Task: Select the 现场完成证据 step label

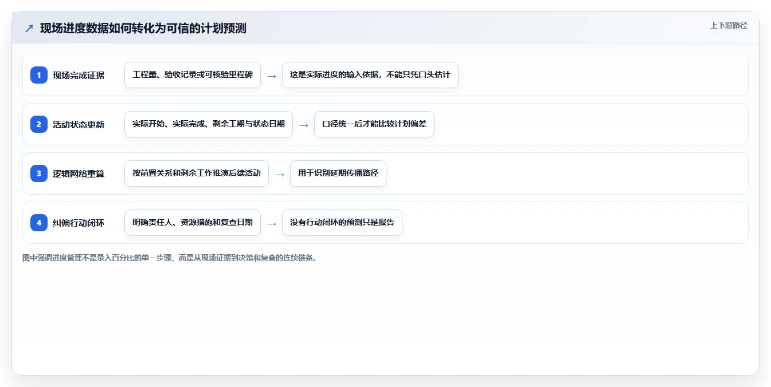Action: (79, 75)
